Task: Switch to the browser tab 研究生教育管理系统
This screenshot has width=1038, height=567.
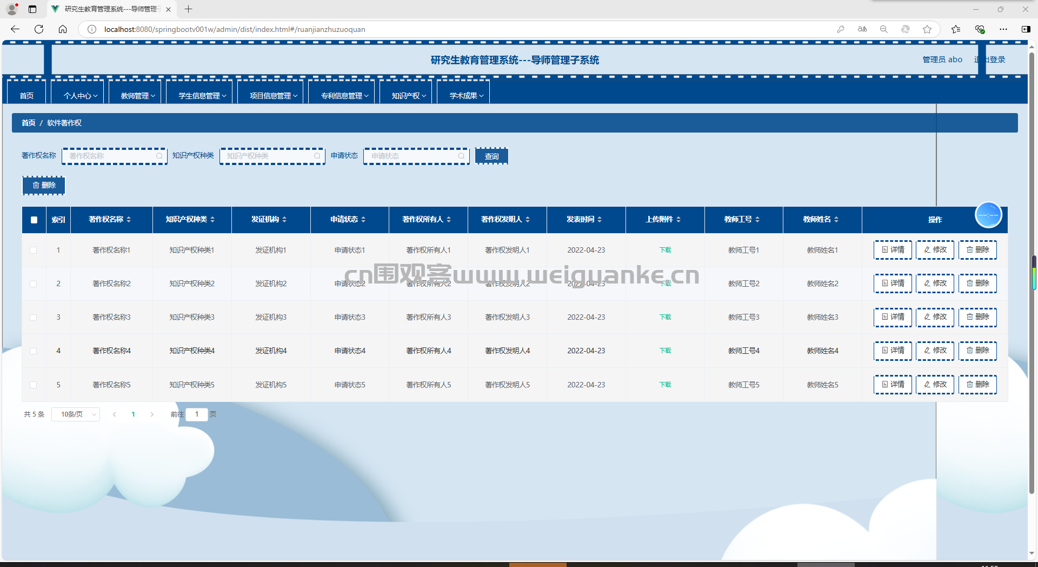Action: [x=111, y=9]
